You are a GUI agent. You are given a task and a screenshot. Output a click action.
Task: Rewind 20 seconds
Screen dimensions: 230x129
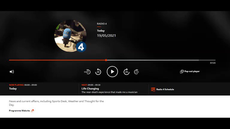tap(98, 72)
